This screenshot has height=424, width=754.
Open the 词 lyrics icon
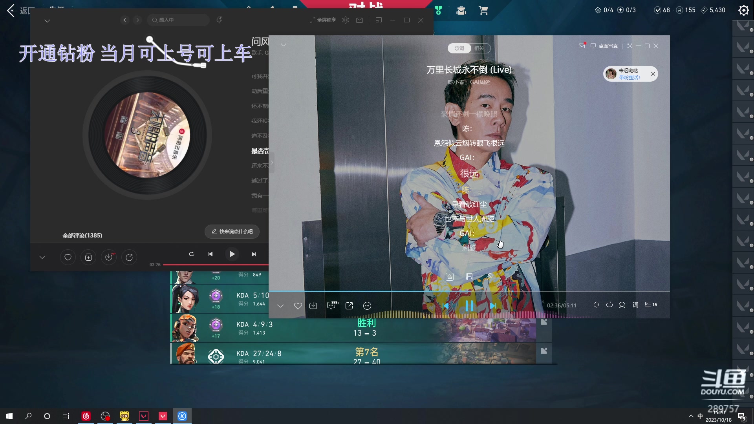point(635,305)
